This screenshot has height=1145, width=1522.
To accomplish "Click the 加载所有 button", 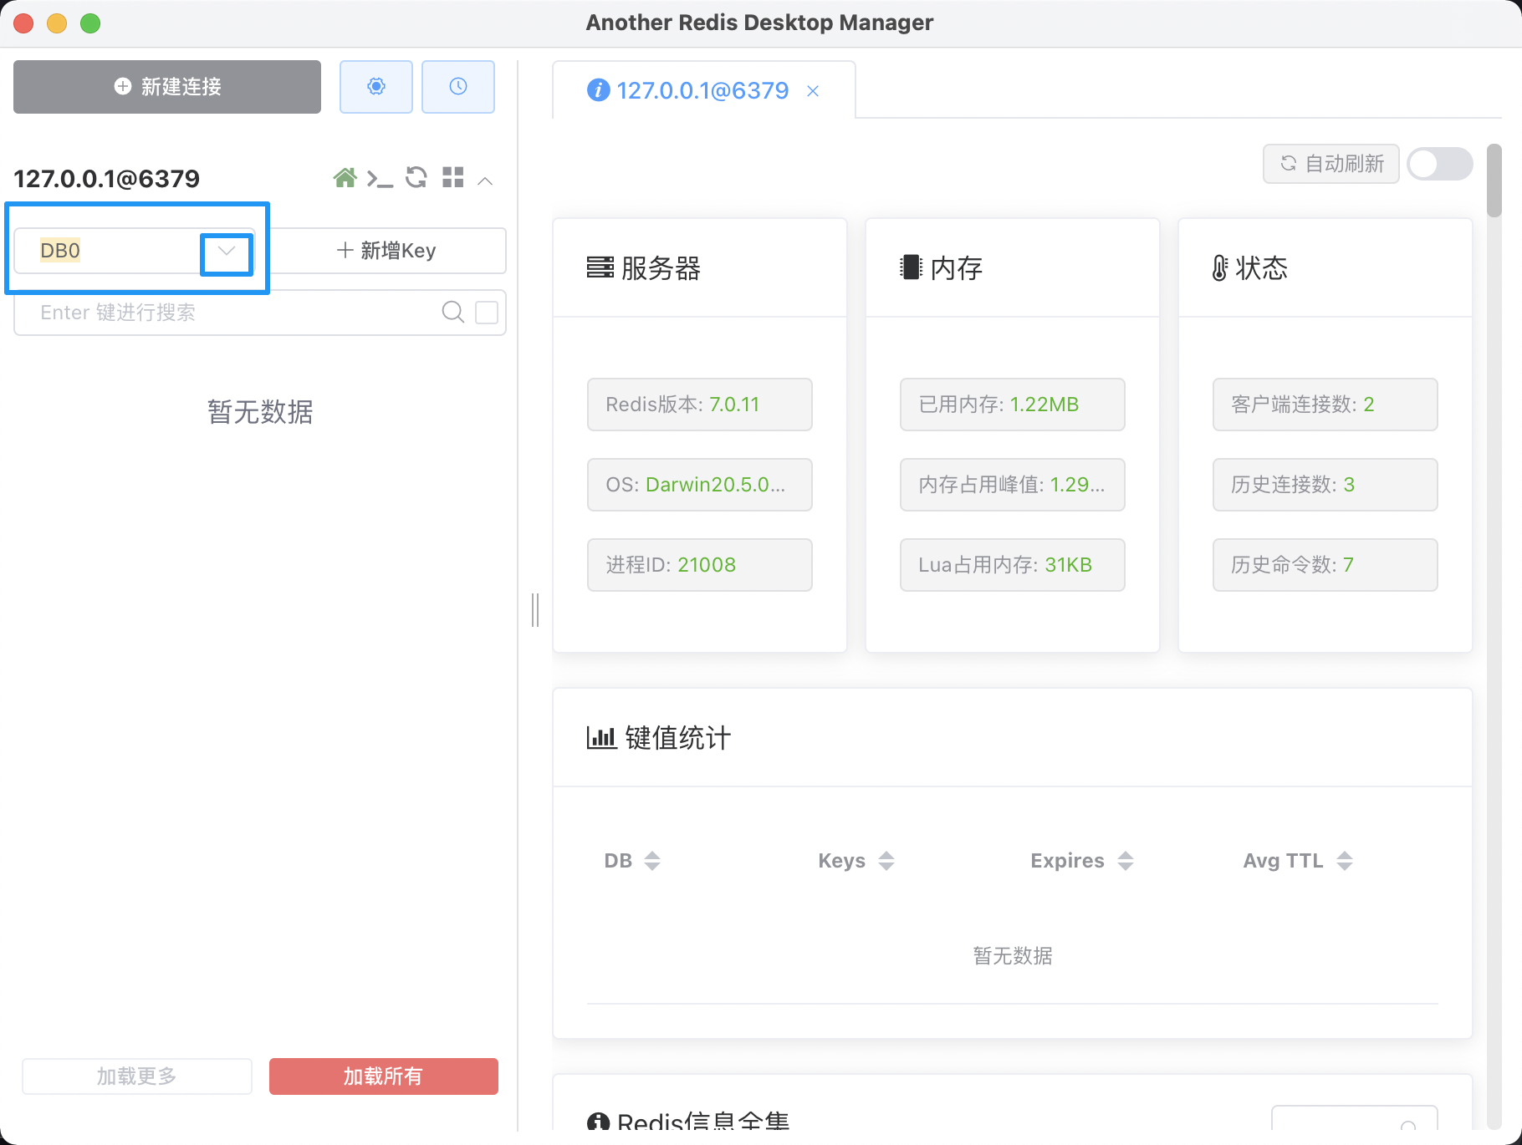I will [384, 1076].
